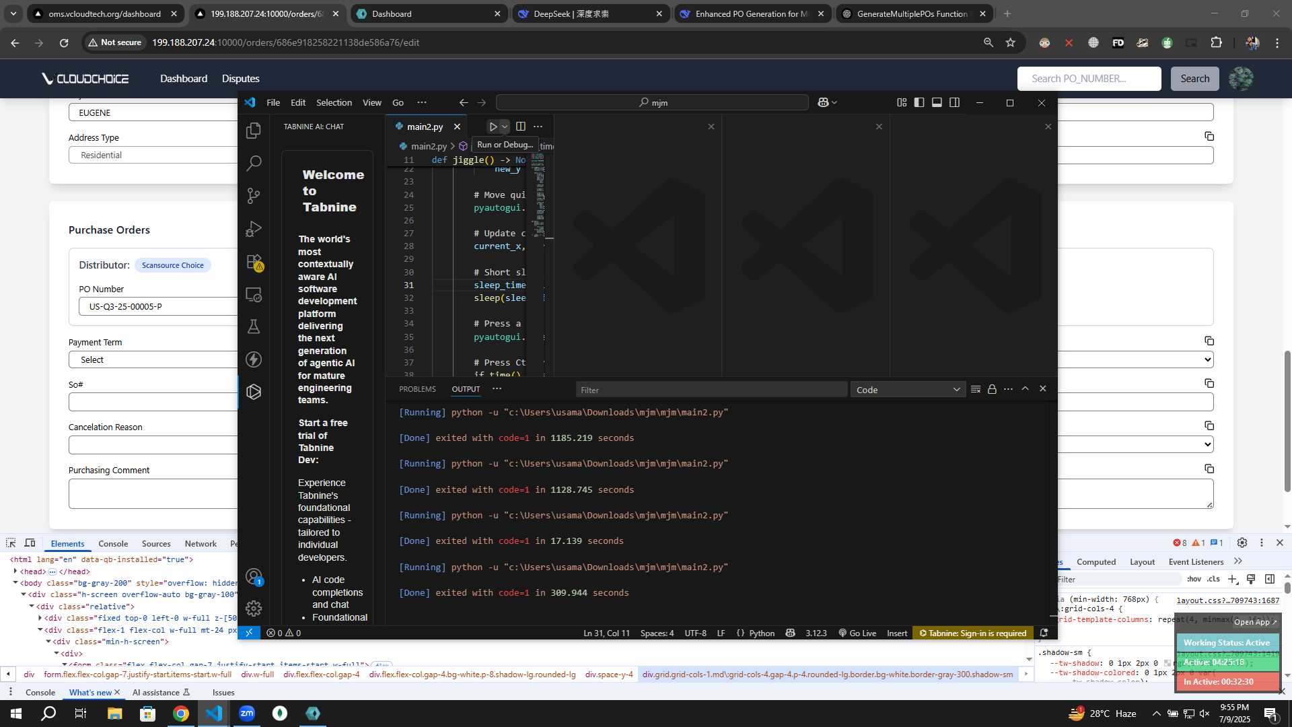Click the output Filter field
This screenshot has width=1292, height=727.
[711, 390]
